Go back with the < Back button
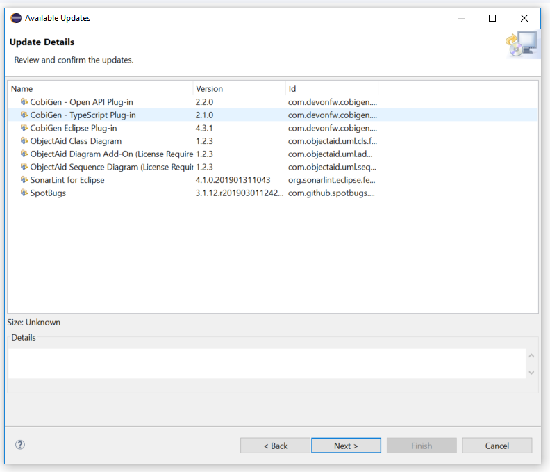550x472 pixels. pyautogui.click(x=275, y=446)
